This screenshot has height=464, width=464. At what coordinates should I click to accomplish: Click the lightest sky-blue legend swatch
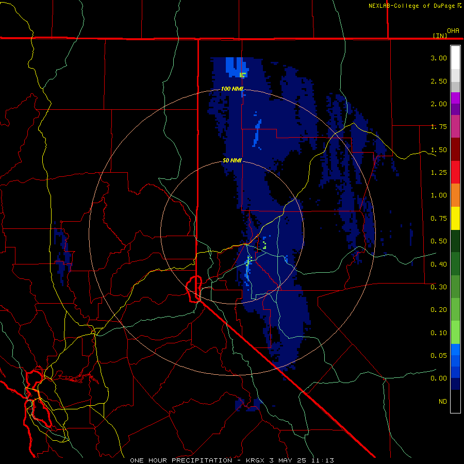[x=455, y=350]
